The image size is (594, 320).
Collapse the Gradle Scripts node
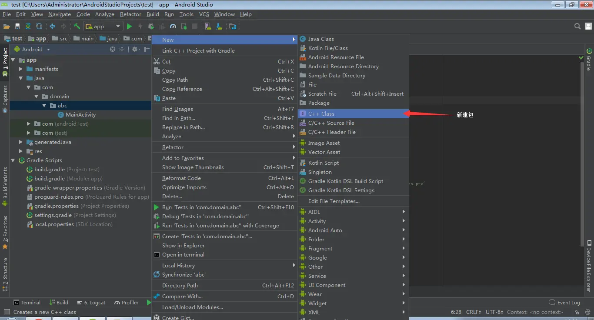coord(13,160)
